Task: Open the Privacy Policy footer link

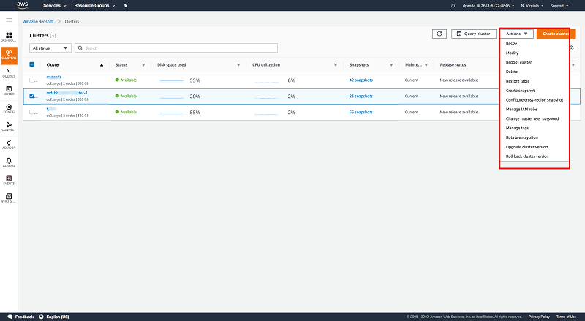Action: pos(539,317)
